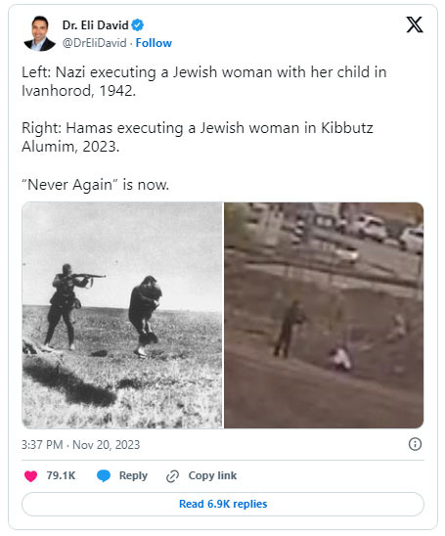Click the blue verified badge

coord(137,25)
